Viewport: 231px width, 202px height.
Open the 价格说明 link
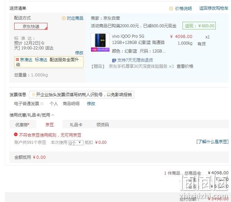click(184, 9)
